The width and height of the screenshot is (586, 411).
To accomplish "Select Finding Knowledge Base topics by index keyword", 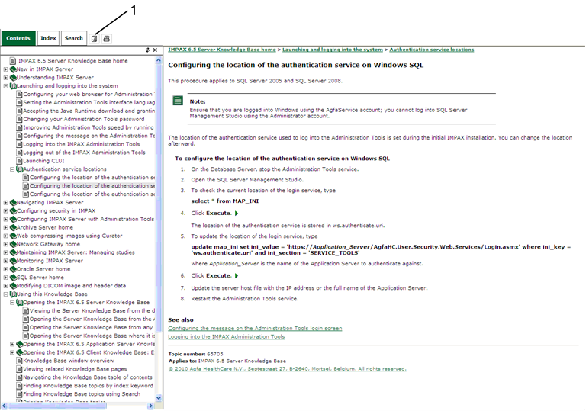I will click(89, 386).
